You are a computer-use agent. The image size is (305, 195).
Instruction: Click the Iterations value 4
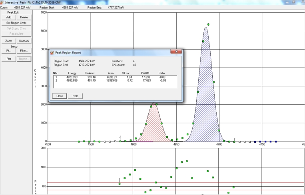(134, 61)
